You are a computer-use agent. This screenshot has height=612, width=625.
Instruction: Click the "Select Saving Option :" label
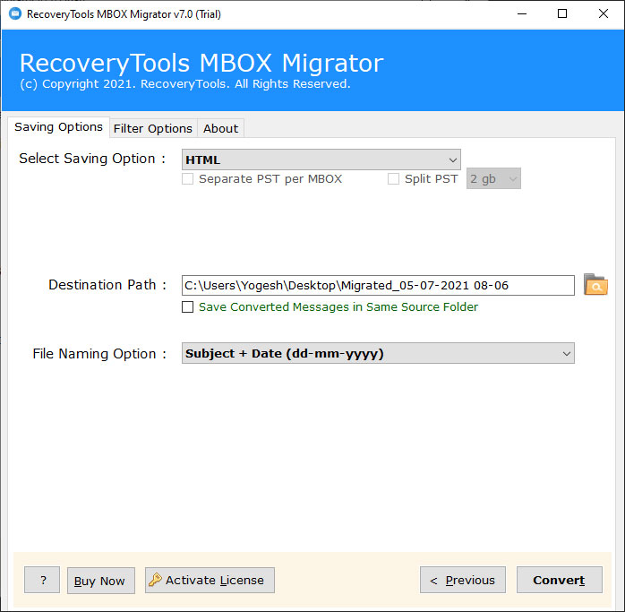tap(92, 159)
